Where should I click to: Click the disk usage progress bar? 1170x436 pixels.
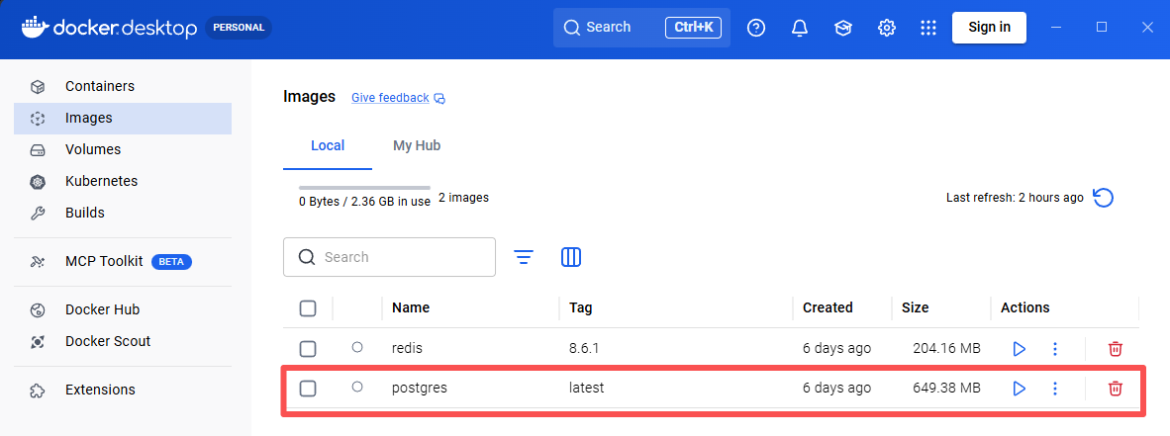point(365,188)
